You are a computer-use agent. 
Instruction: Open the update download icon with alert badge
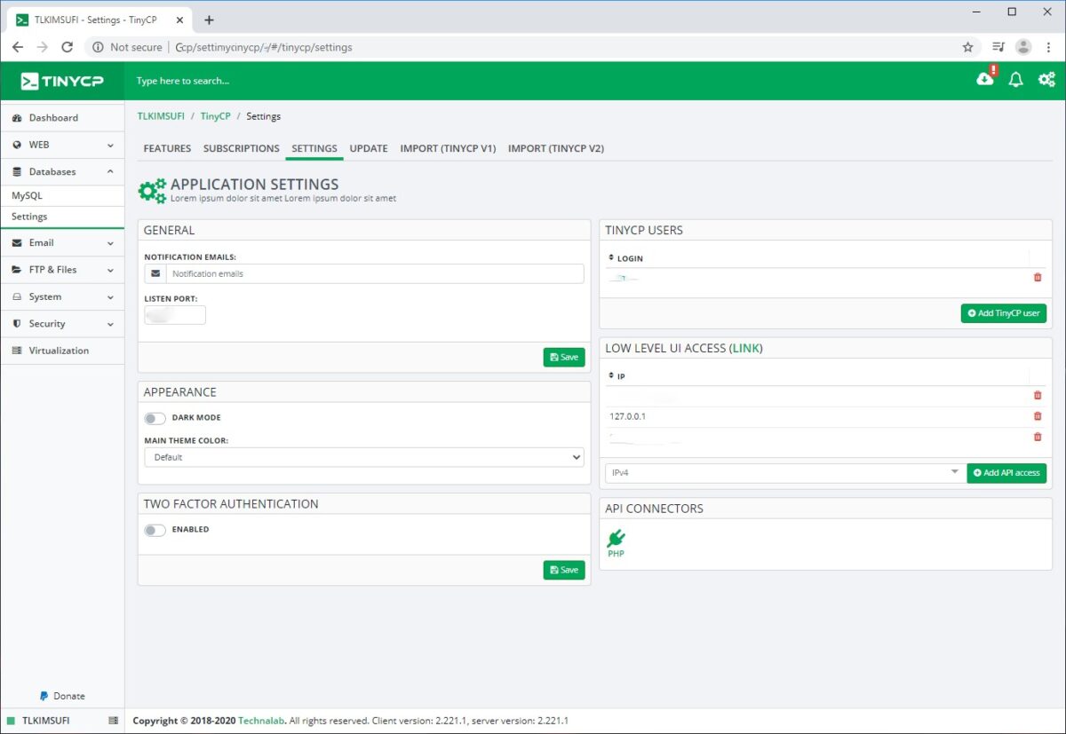coord(986,78)
